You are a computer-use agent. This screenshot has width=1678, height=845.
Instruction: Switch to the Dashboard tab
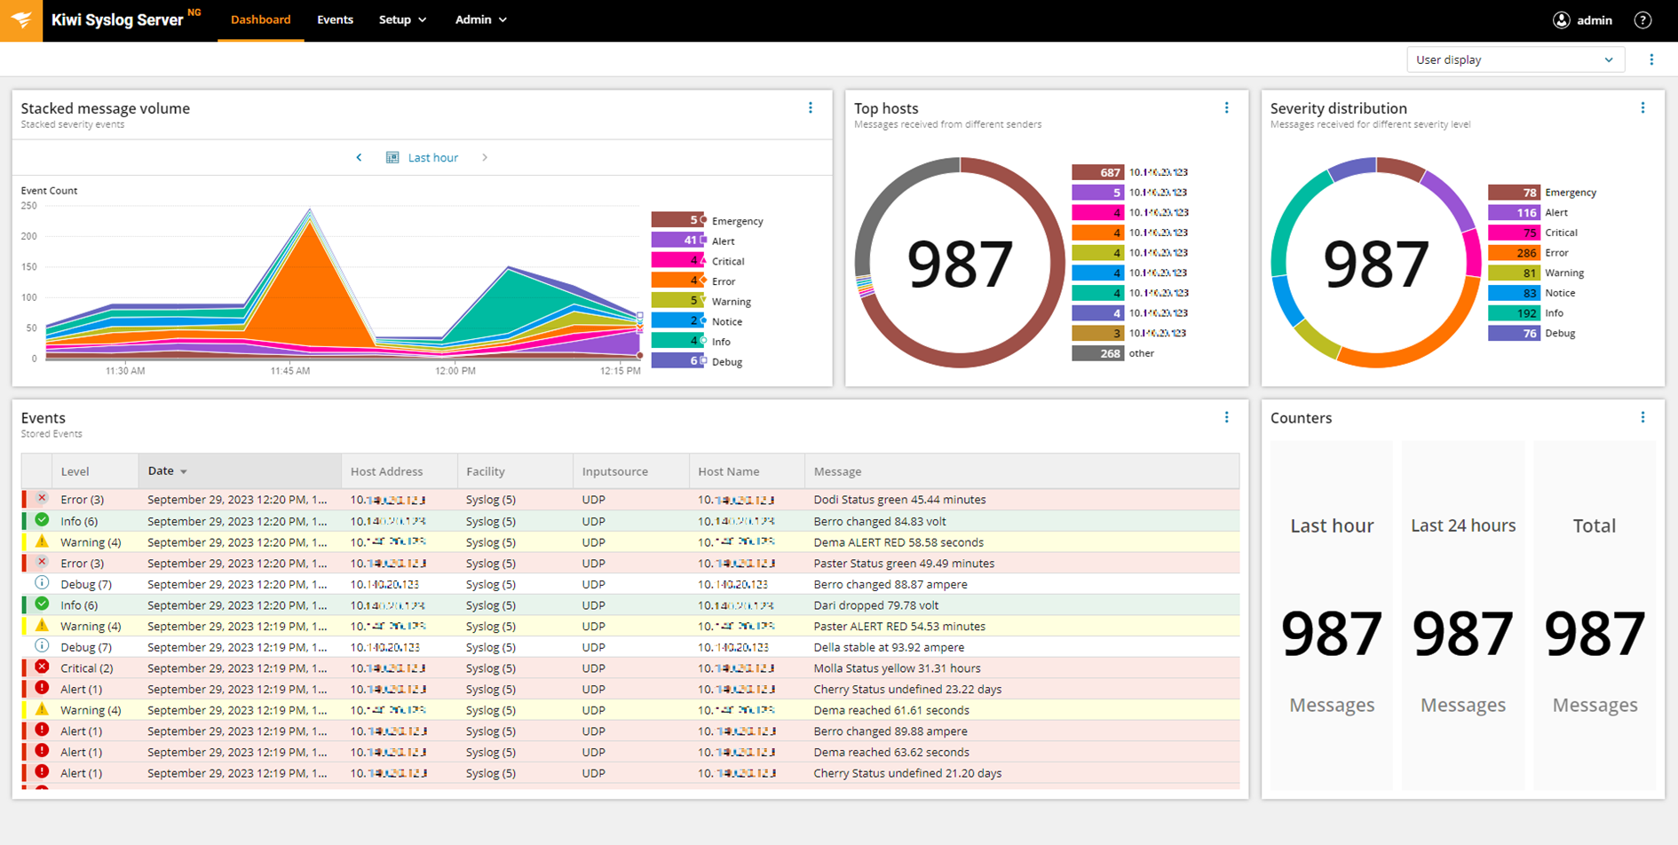pyautogui.click(x=260, y=20)
